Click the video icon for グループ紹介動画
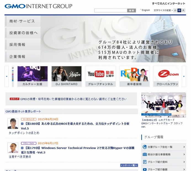Screen dimensions: 191x171 (145, 169)
